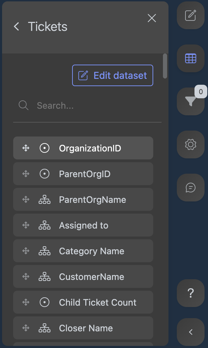Select the table grid sidebar icon

coord(191,58)
